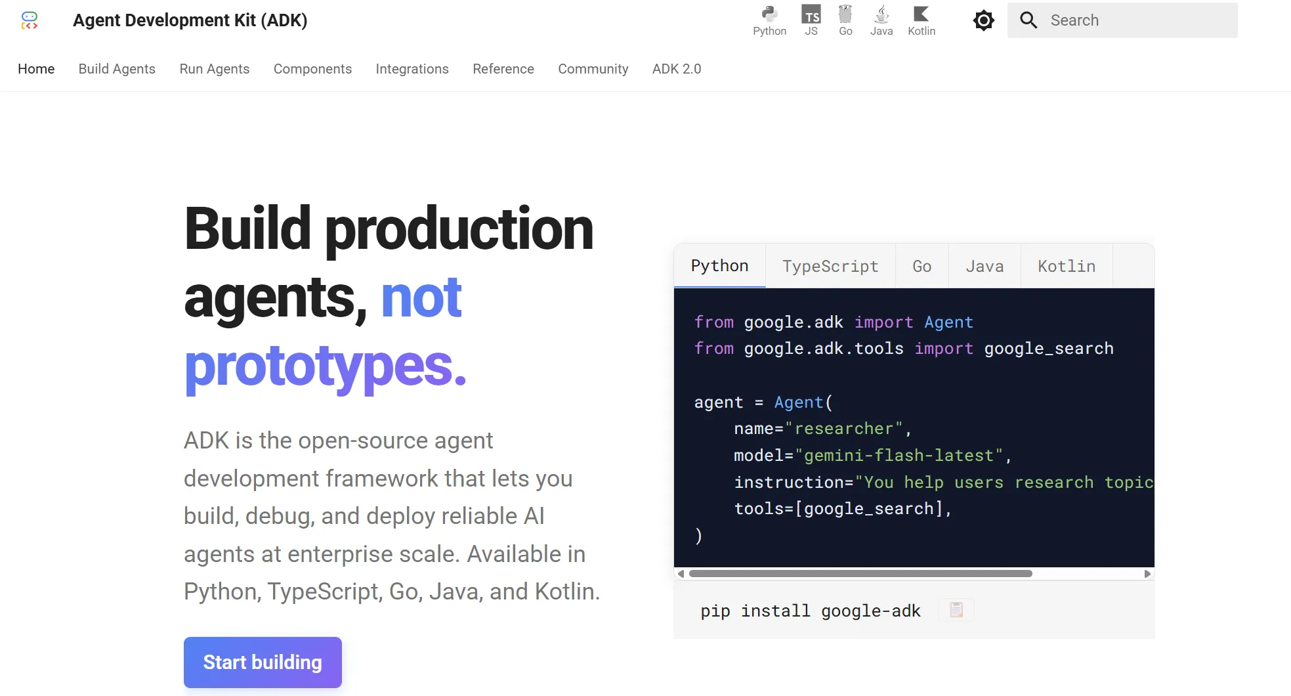This screenshot has height=696, width=1291.
Task: Switch to the Kotlin code tab
Action: 1067,266
